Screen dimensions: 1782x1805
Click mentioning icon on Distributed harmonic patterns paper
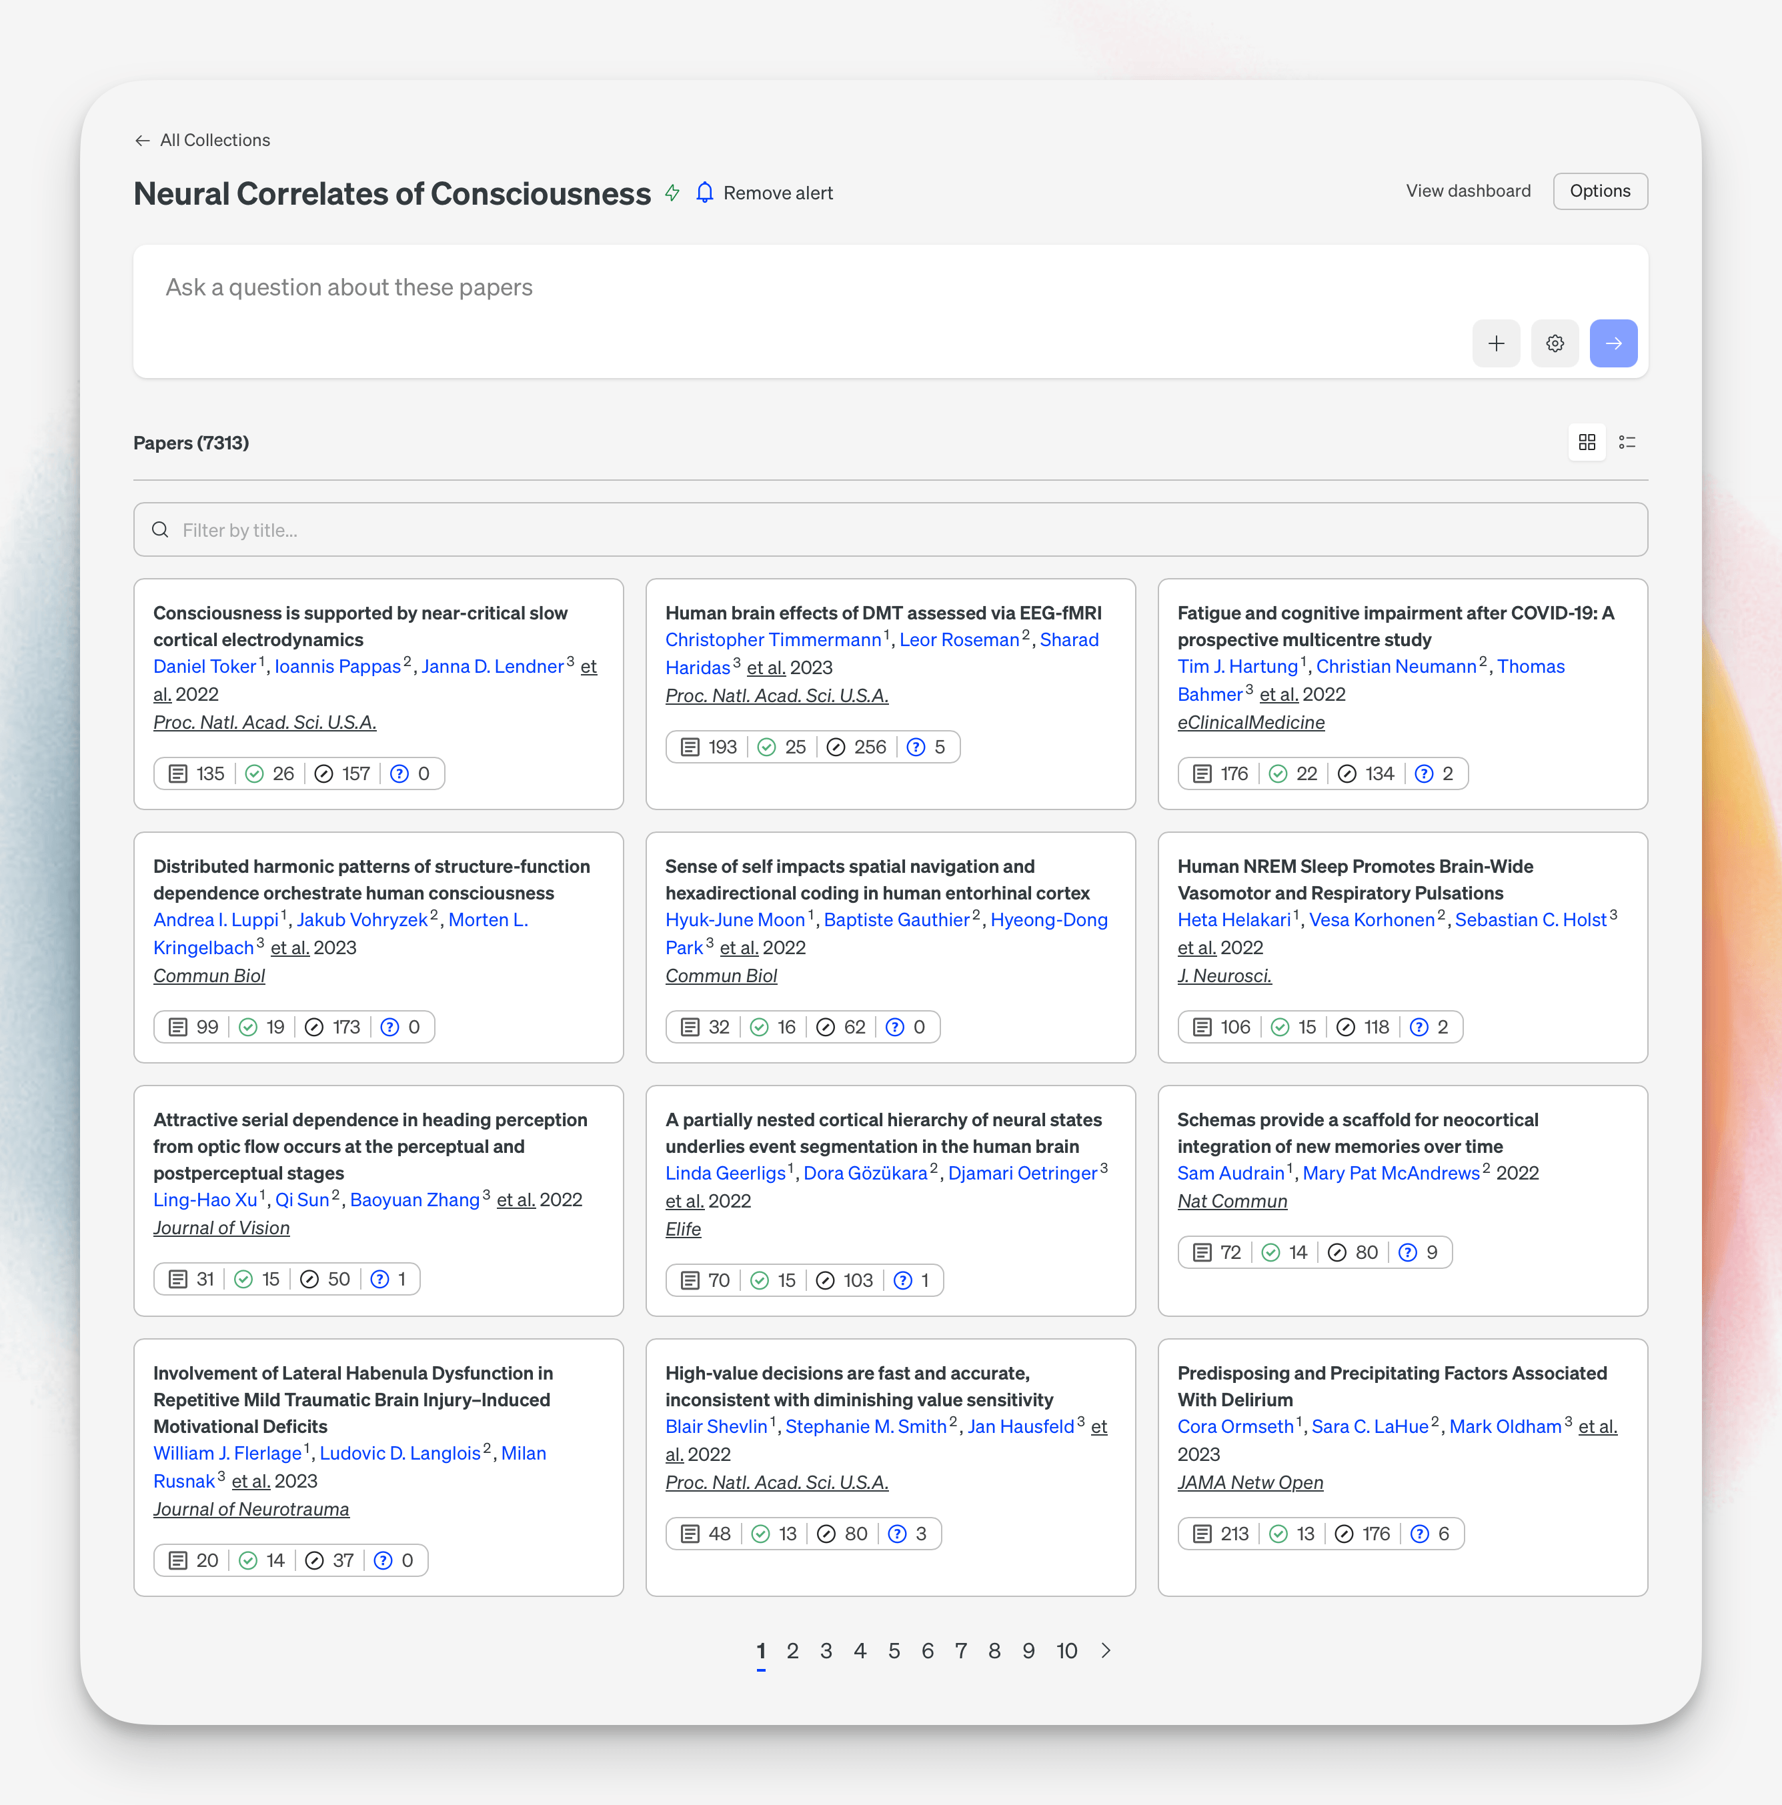314,1027
